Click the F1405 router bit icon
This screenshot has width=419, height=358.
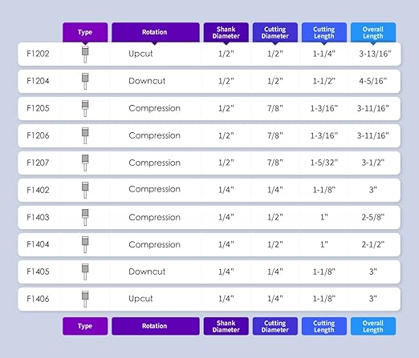[x=85, y=272]
